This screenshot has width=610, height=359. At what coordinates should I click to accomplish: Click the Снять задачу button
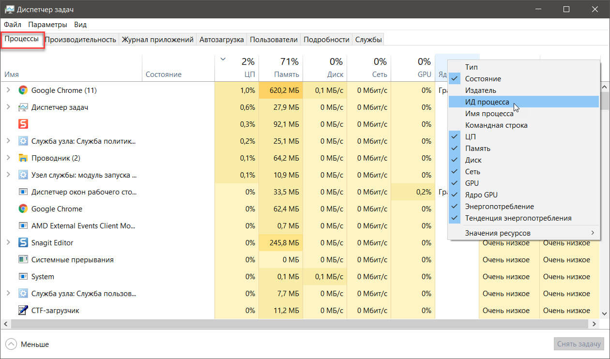click(579, 344)
